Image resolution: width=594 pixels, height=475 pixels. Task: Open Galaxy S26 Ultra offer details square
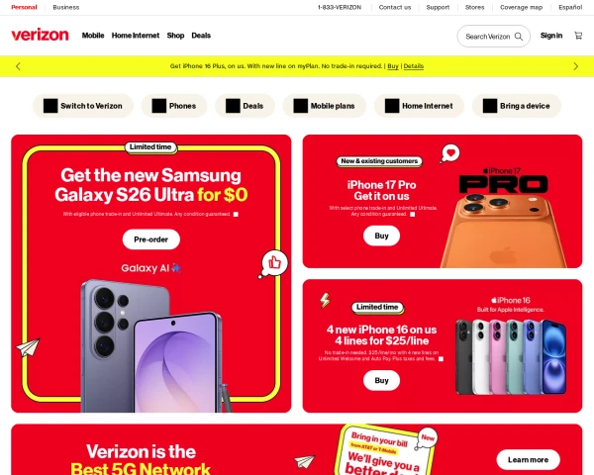click(x=236, y=215)
